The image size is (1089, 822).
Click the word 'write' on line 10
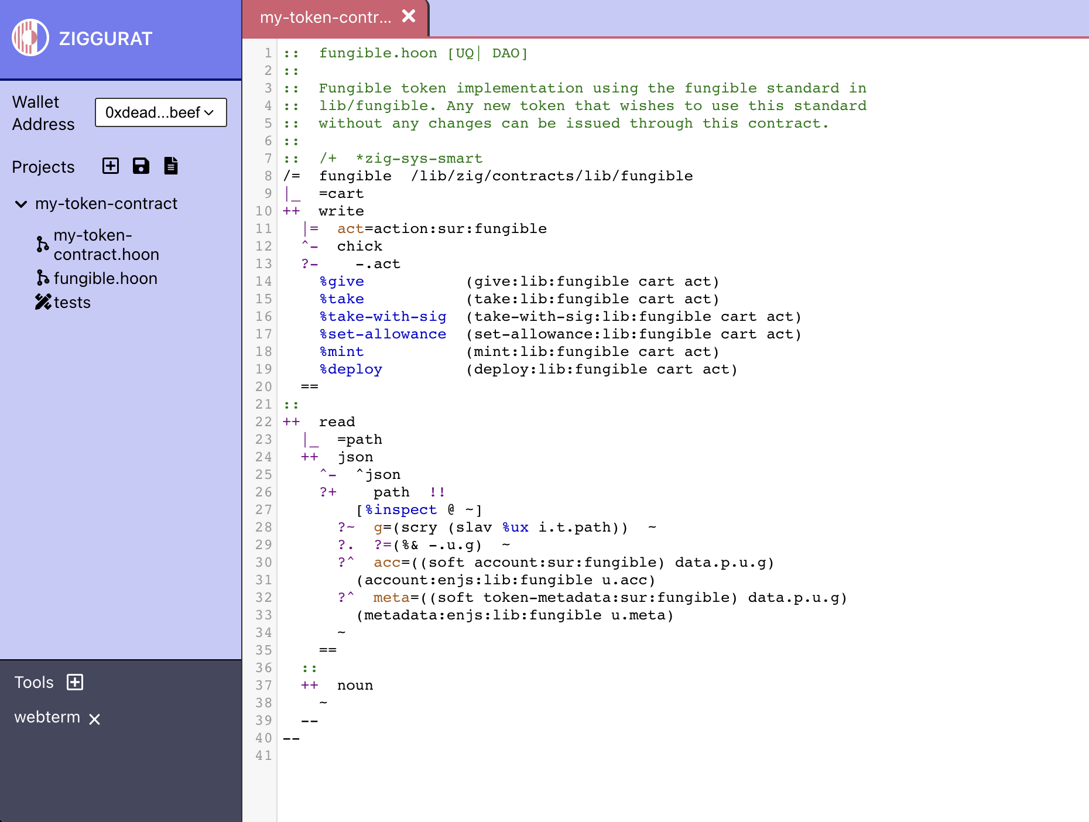click(x=341, y=211)
